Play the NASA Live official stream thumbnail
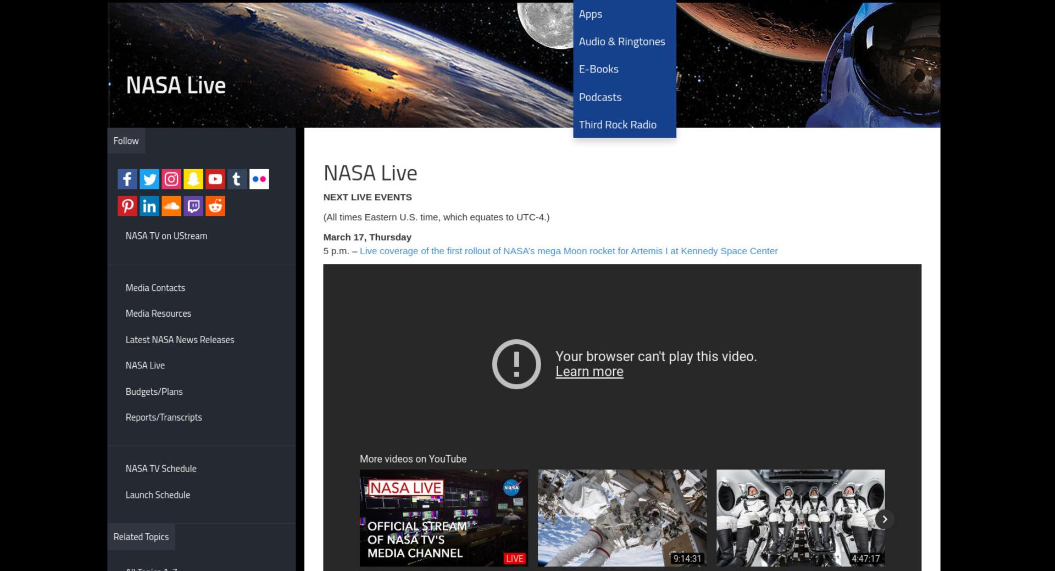 443,518
